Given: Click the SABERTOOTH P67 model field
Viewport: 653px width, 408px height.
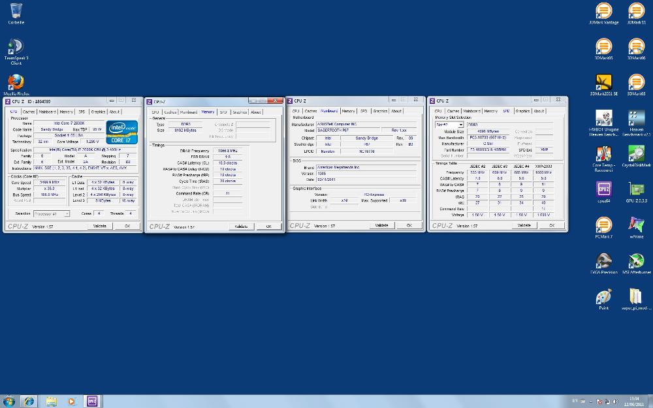Looking at the screenshot, I should [347, 131].
